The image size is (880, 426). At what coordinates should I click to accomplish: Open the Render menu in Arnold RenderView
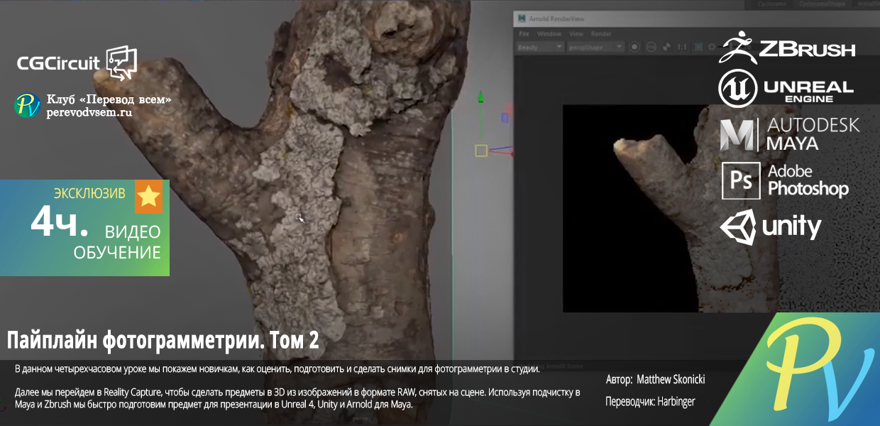pyautogui.click(x=601, y=34)
